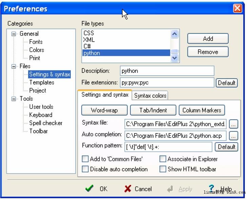The image size is (247, 200).
Task: Select Settings & syntax category
Action: click(x=49, y=74)
